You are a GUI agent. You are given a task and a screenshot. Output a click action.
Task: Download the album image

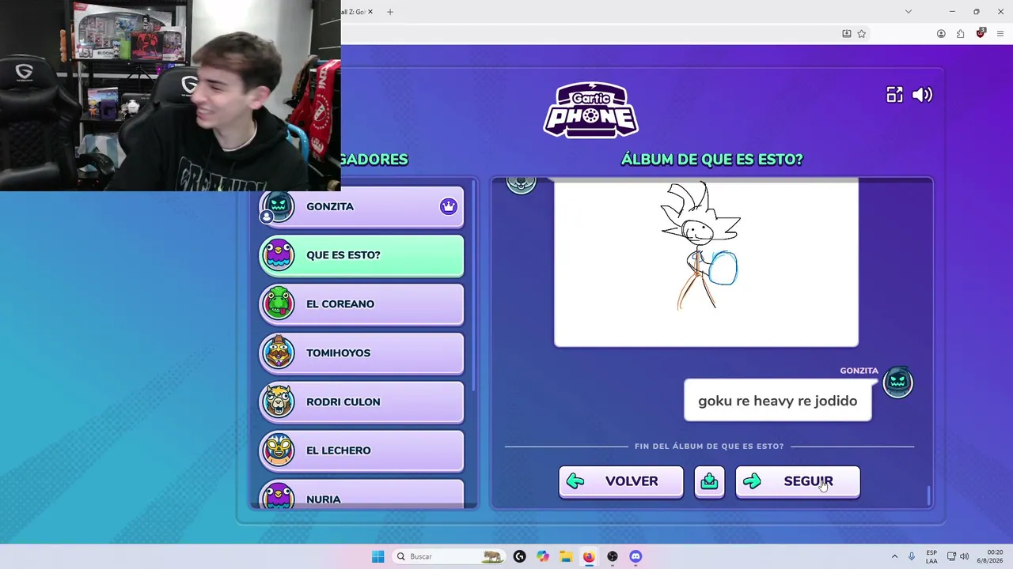[709, 481]
